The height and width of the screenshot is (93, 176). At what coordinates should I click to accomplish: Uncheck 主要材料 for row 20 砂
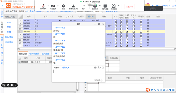pos(127,40)
